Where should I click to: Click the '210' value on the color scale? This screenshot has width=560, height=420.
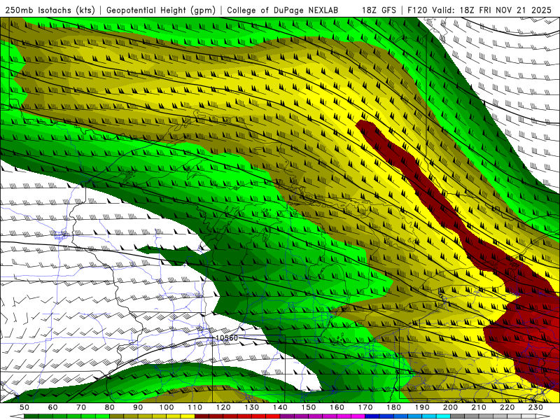tap(479, 407)
